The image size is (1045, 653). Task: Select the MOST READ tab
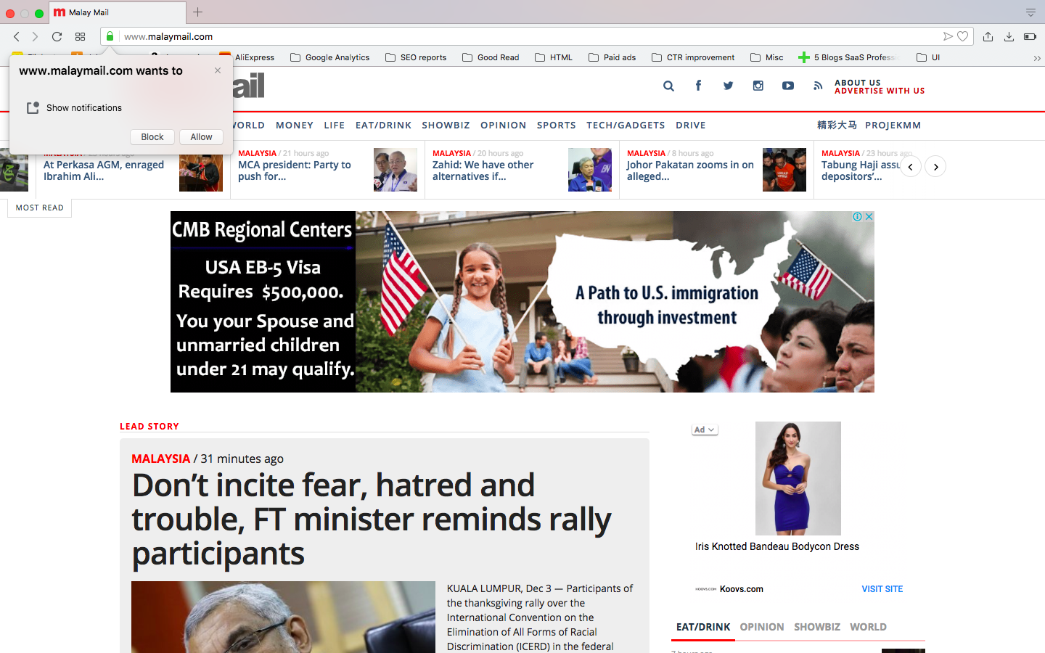40,208
